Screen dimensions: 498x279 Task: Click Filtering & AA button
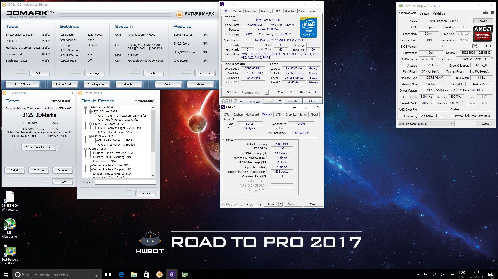click(97, 84)
